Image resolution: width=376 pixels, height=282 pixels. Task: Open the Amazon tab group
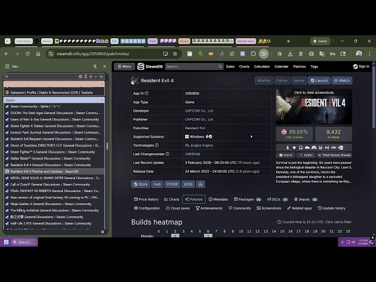pyautogui.click(x=184, y=41)
